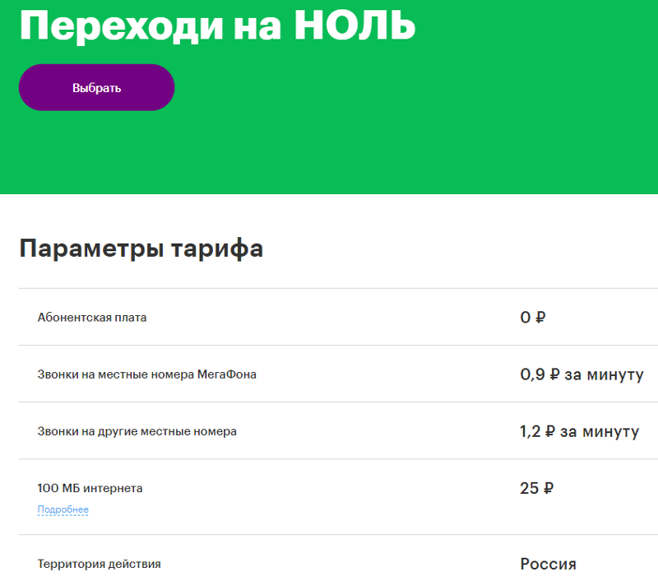Open the Подробнее link under 100 МБ интернета

click(x=63, y=509)
